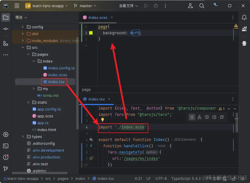The height and width of the screenshot is (183, 250).
Task: Select index.config.ts in project tree
Action: tap(61, 68)
